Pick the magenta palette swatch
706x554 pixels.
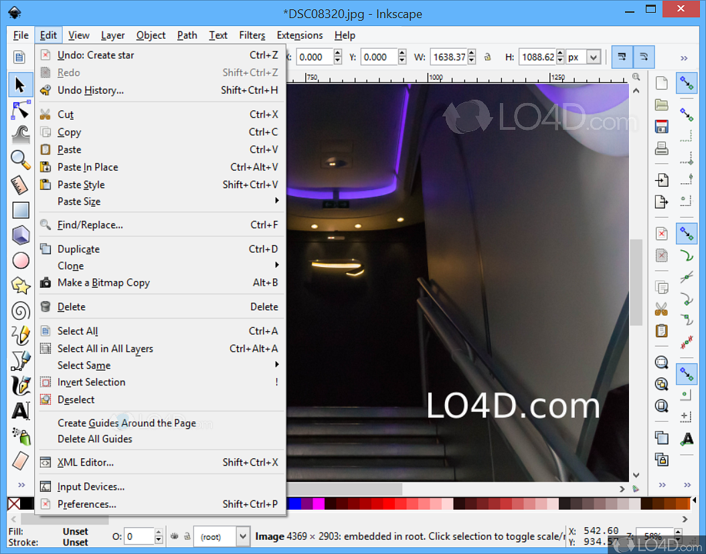pos(319,503)
